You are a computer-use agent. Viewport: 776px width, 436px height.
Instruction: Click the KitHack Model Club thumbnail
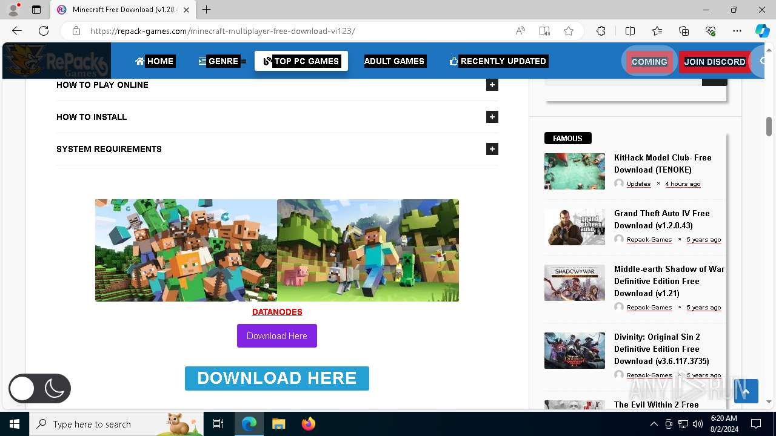coord(575,171)
